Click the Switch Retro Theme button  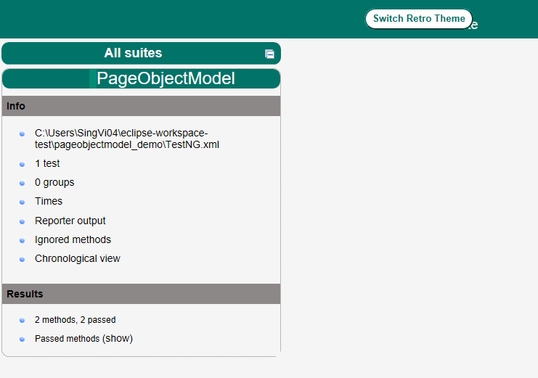[x=418, y=19]
